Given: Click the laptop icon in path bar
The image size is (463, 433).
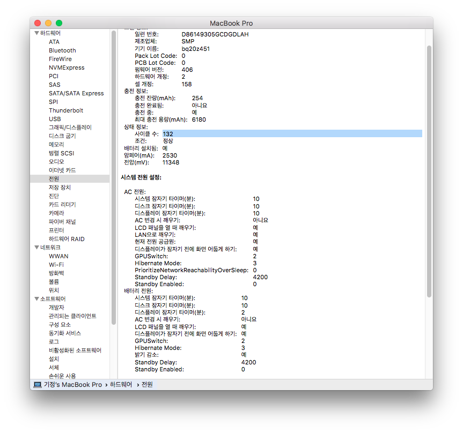Looking at the screenshot, I should (x=38, y=385).
